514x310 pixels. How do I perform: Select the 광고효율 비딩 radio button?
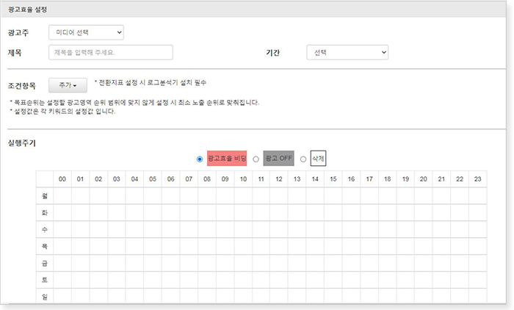pyautogui.click(x=200, y=159)
